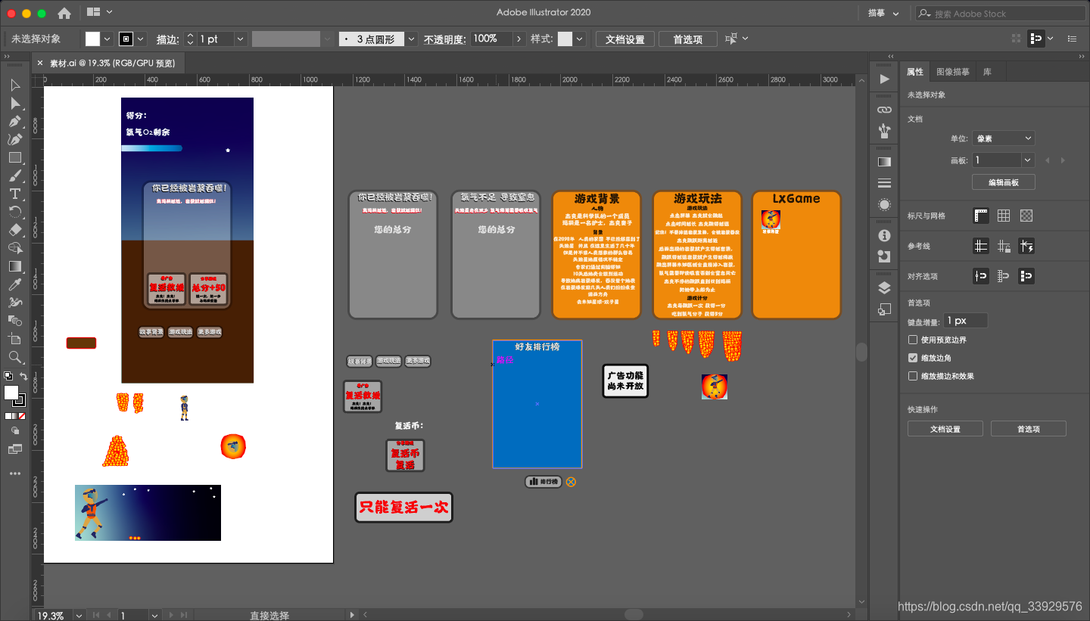
Task: Select the Puppet Warp tool
Action: (14, 303)
